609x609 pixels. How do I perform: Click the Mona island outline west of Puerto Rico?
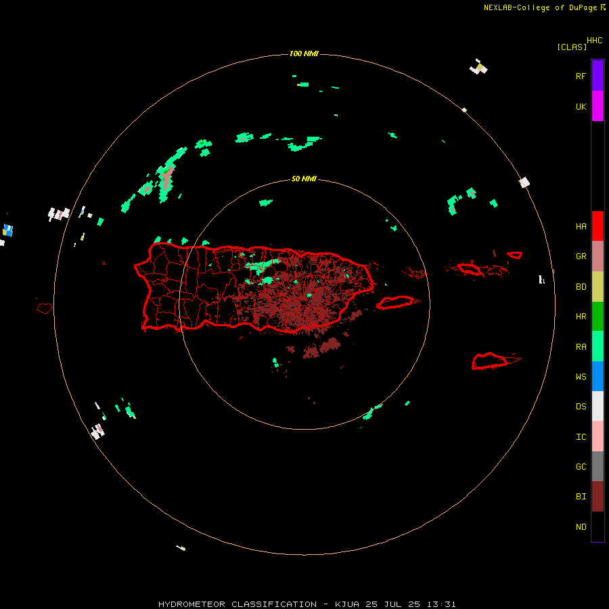[45, 309]
